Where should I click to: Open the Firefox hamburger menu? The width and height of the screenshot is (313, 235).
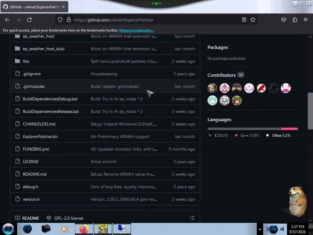pos(305,20)
